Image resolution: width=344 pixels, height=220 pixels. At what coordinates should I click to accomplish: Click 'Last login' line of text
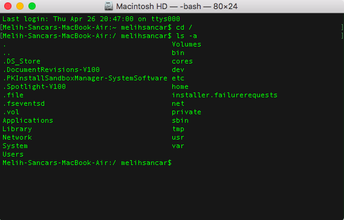[91, 19]
